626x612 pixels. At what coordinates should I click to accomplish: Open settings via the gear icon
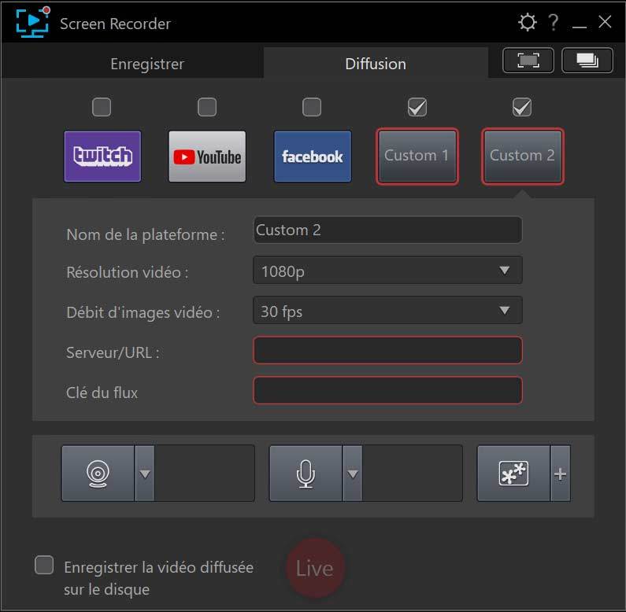pyautogui.click(x=527, y=22)
